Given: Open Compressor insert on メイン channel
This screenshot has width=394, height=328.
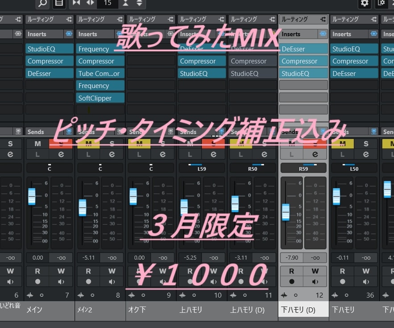Looking at the screenshot, I should [50, 61].
